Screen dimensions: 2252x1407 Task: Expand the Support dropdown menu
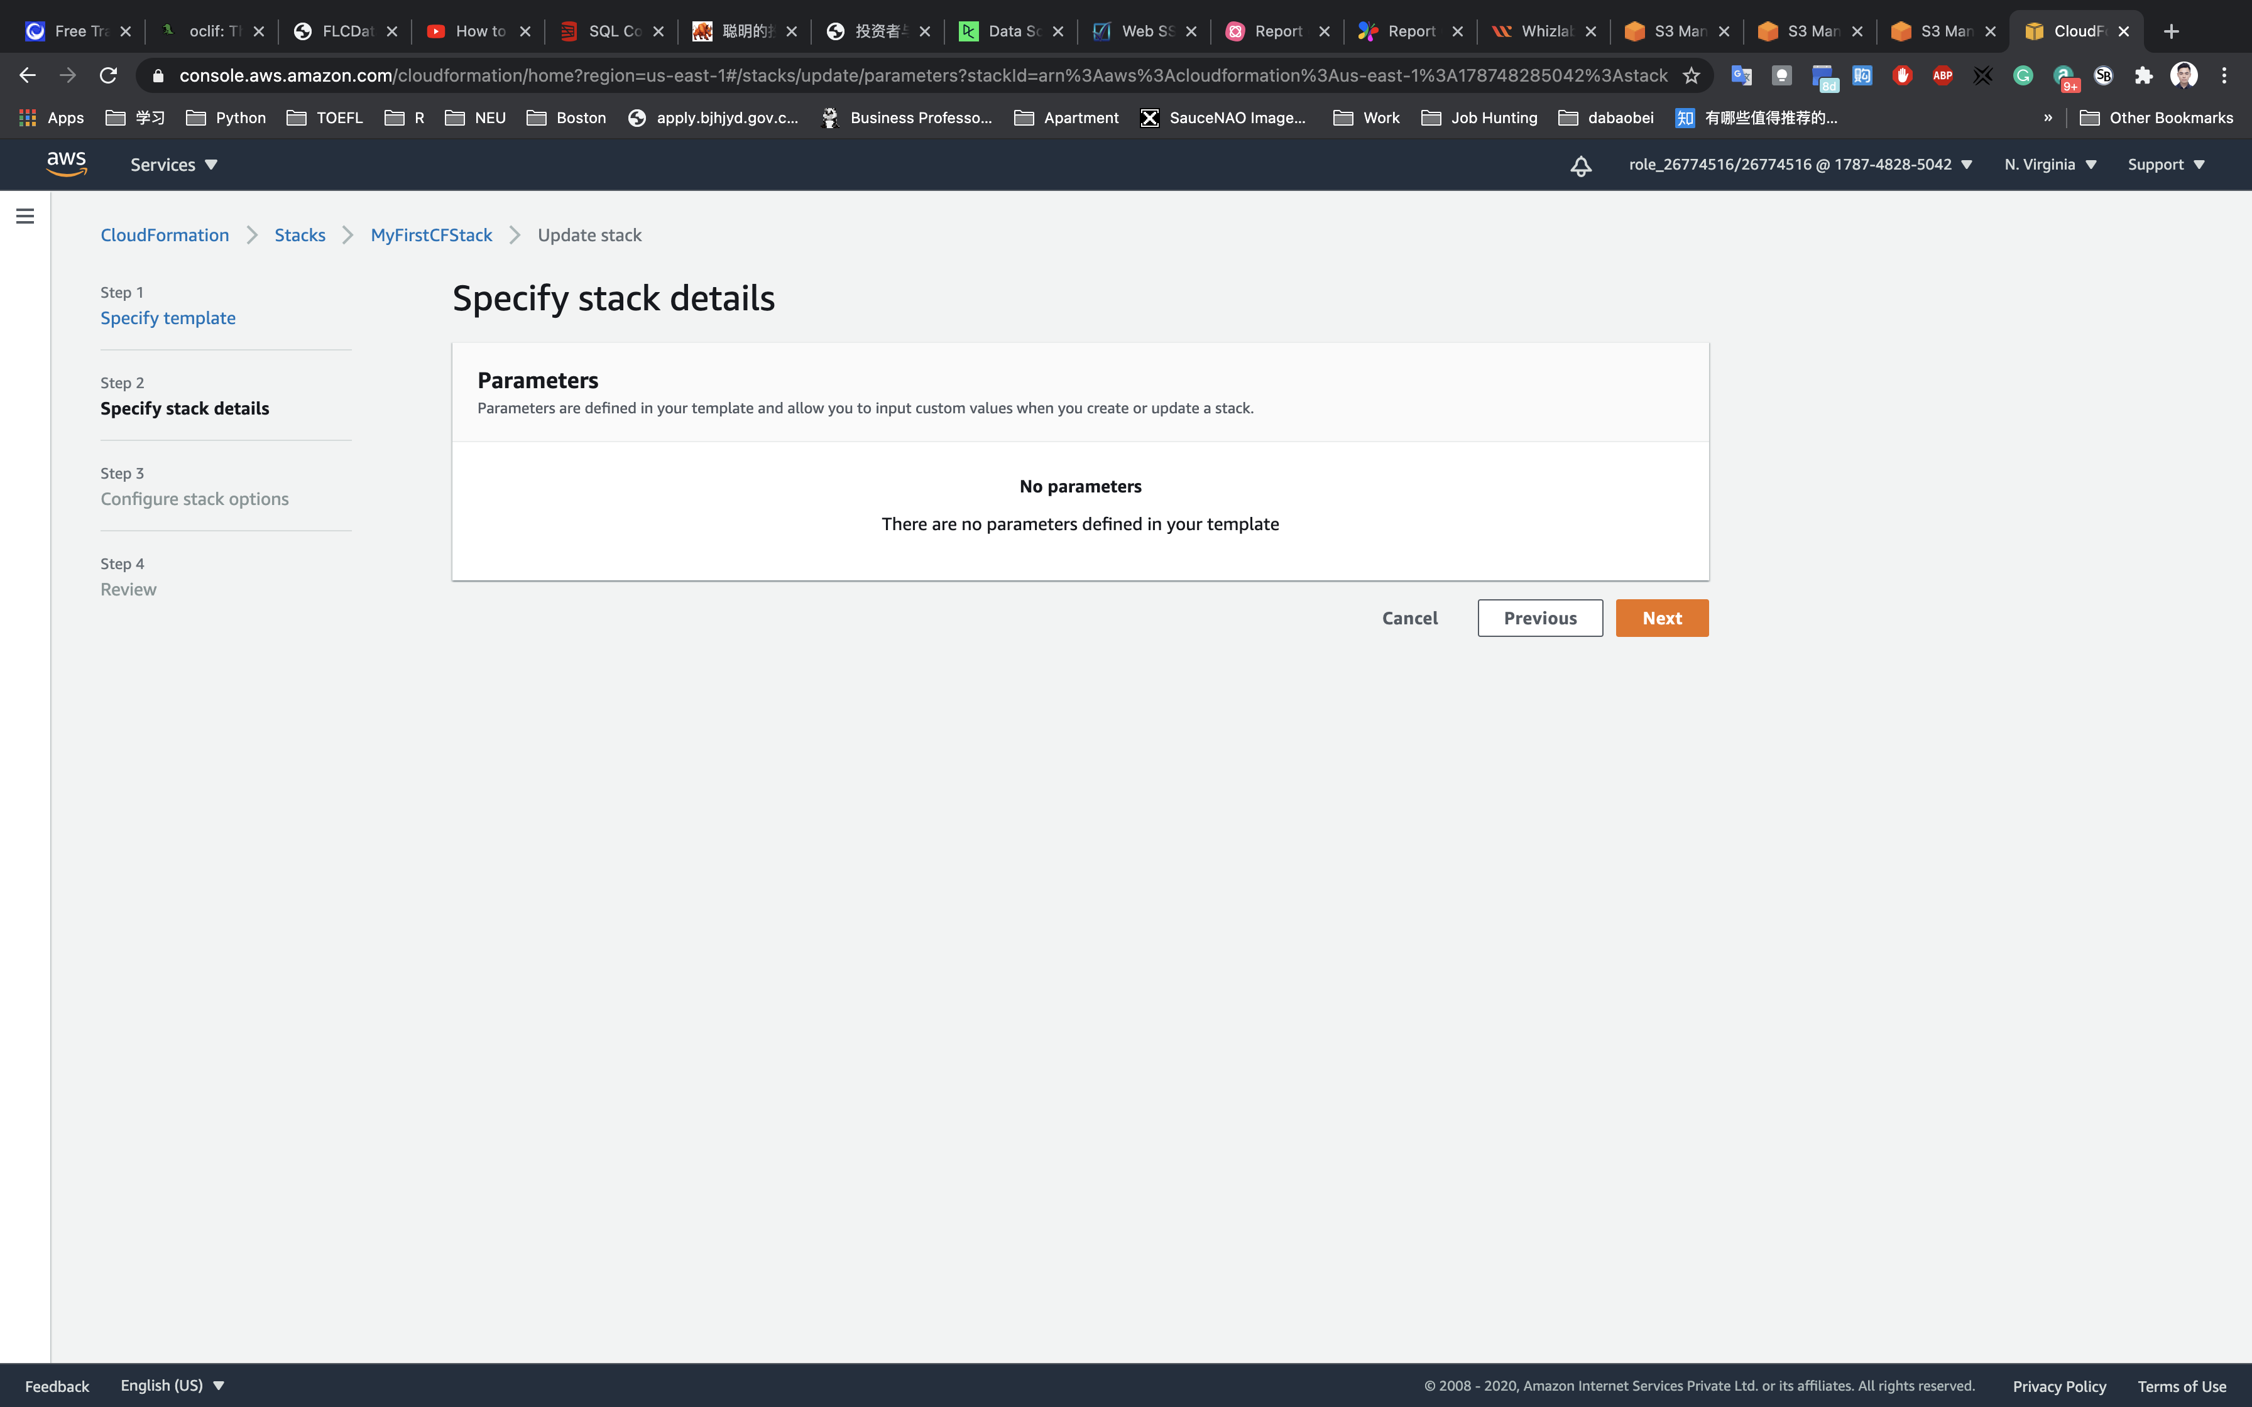2165,165
